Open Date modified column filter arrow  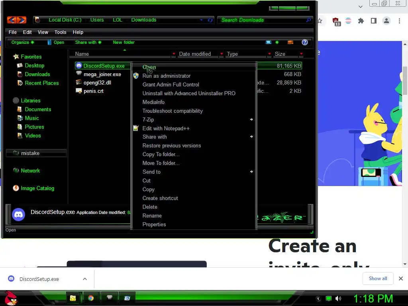tap(222, 54)
